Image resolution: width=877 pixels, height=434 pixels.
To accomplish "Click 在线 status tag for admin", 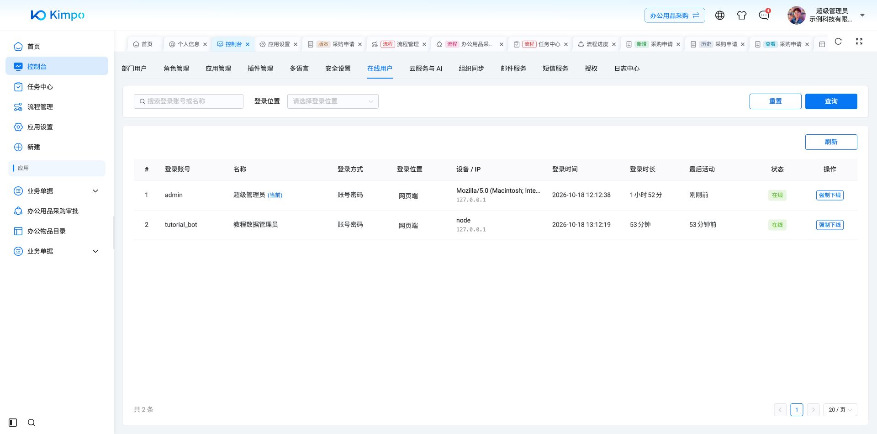I will pos(777,195).
